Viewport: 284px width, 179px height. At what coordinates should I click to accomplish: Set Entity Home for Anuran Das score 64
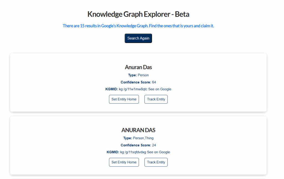[x=124, y=99]
